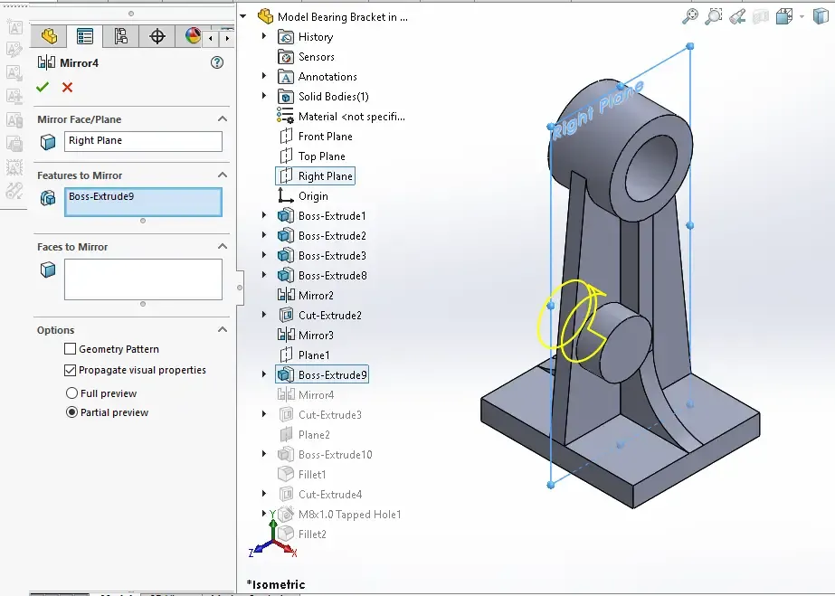Cancel Mirror4 with the red X

tap(67, 87)
